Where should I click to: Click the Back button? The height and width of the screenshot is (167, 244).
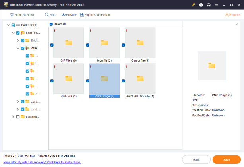pos(196,160)
